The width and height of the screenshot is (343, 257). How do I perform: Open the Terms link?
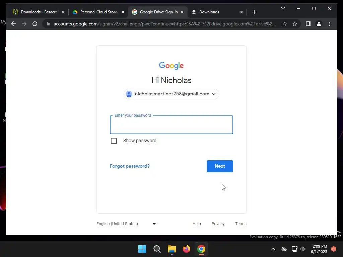click(241, 224)
